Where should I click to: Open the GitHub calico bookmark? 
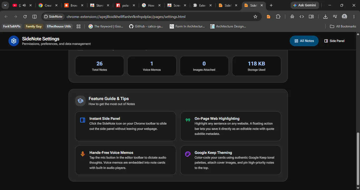point(146,26)
